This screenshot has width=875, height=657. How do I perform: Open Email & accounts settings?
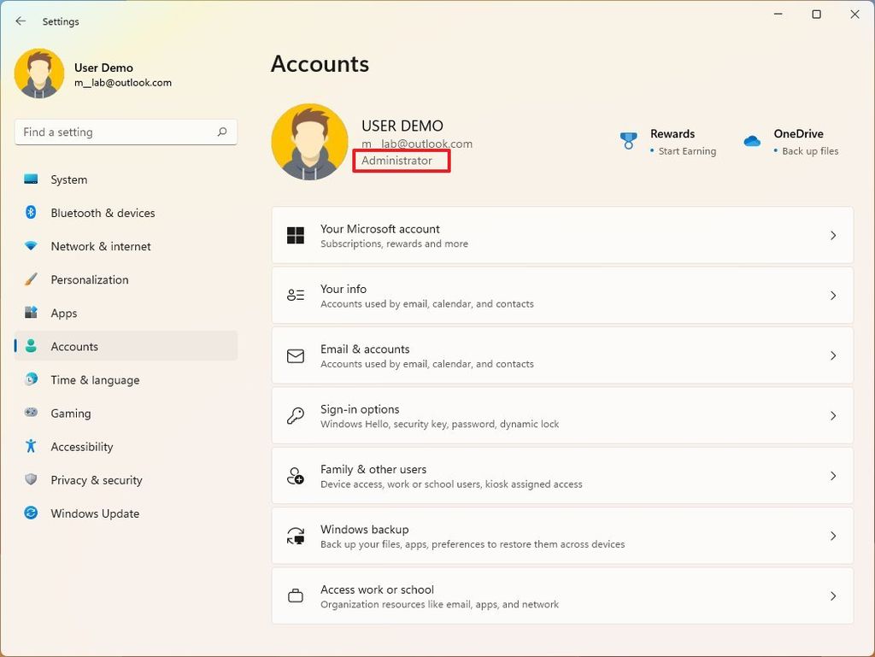(562, 355)
